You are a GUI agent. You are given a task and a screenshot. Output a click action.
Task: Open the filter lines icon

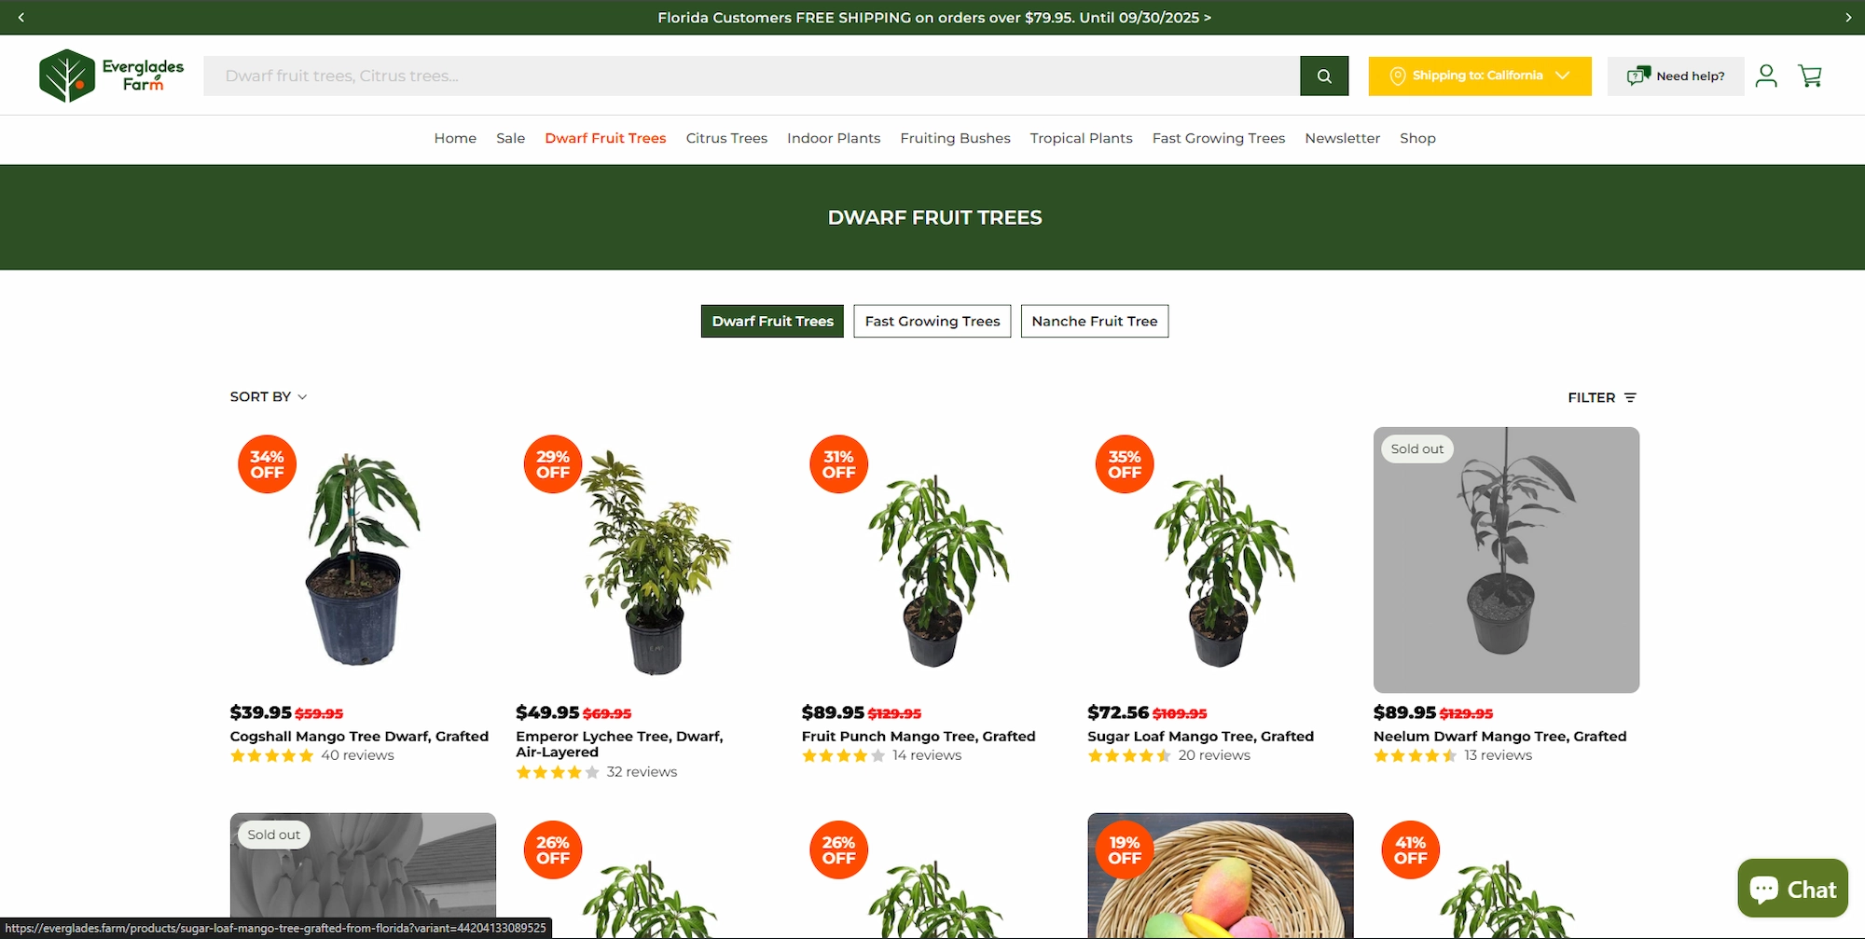(1630, 397)
